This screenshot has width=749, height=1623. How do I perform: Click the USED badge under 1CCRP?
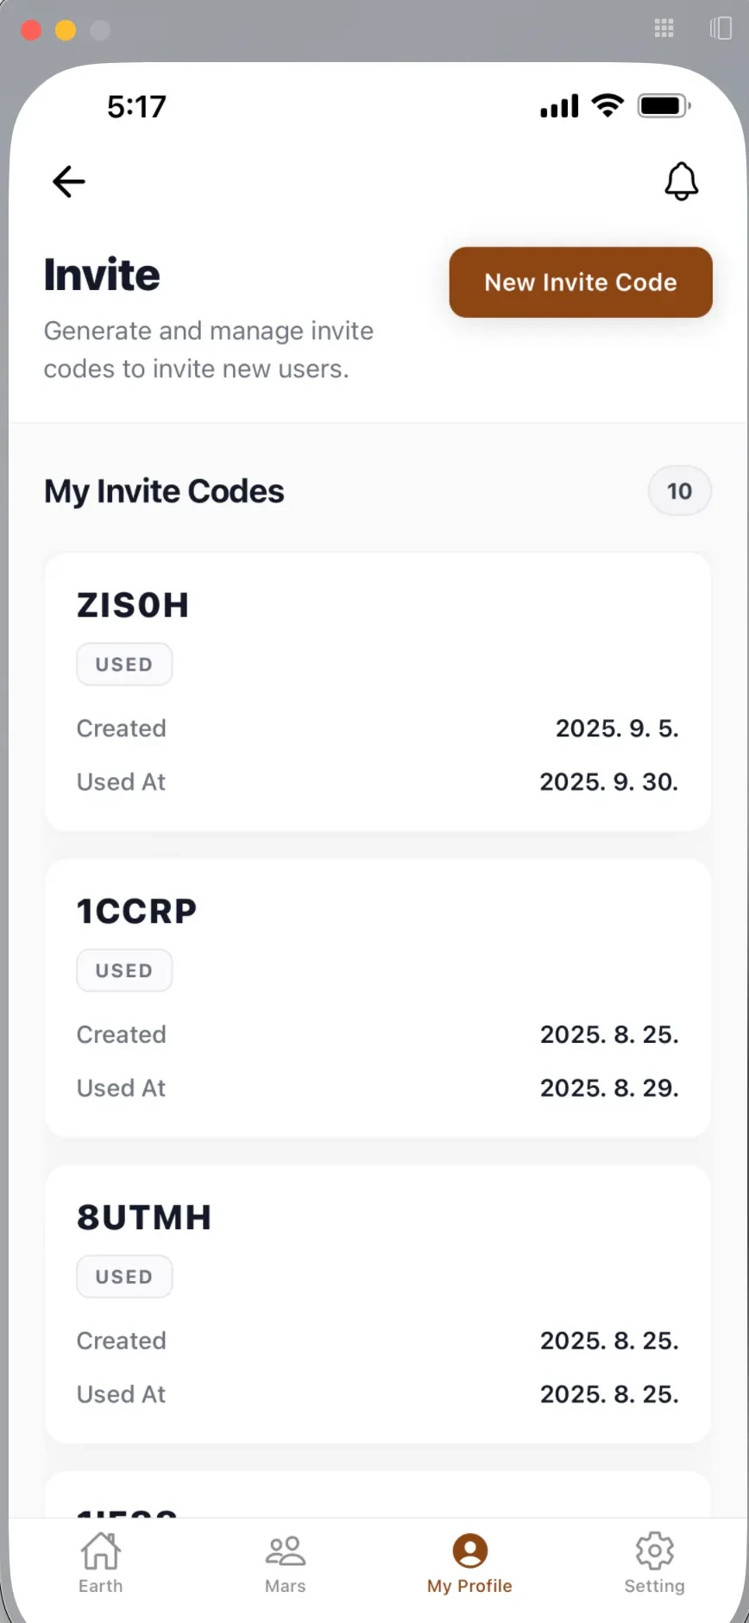[124, 970]
